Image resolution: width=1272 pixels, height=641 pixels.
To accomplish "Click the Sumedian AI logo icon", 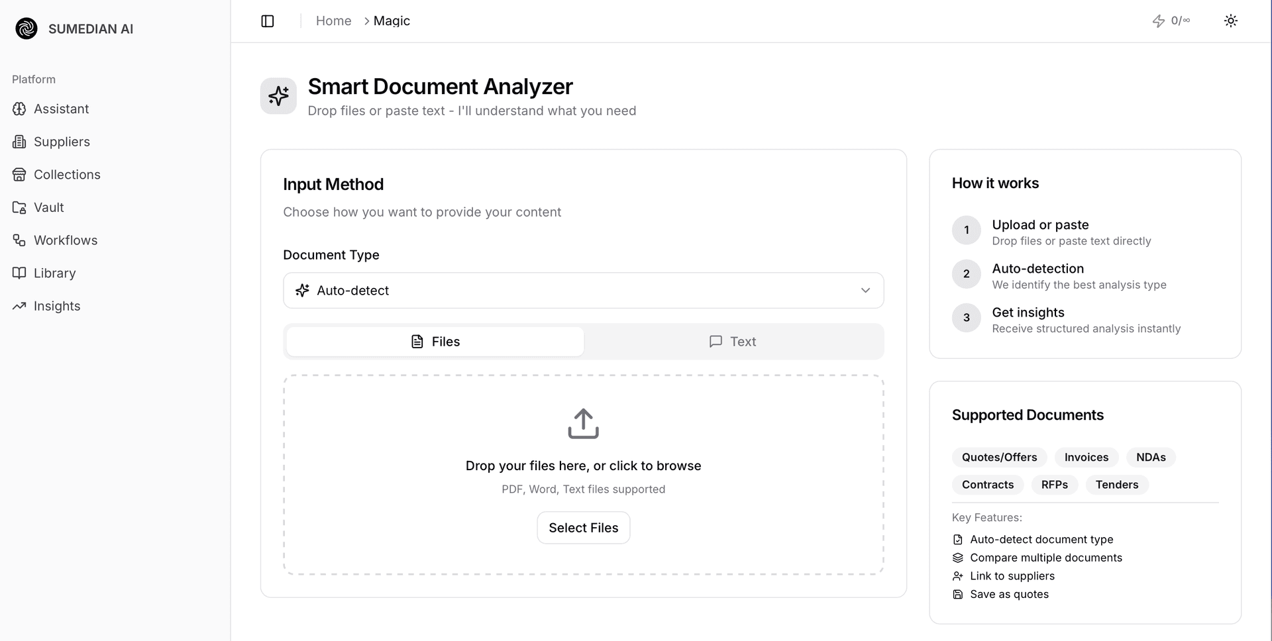I will [x=26, y=28].
